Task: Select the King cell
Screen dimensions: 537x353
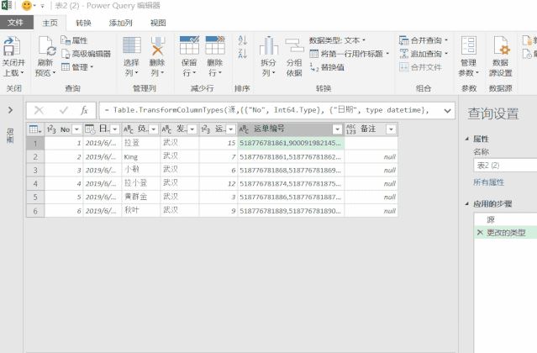Action: point(140,157)
